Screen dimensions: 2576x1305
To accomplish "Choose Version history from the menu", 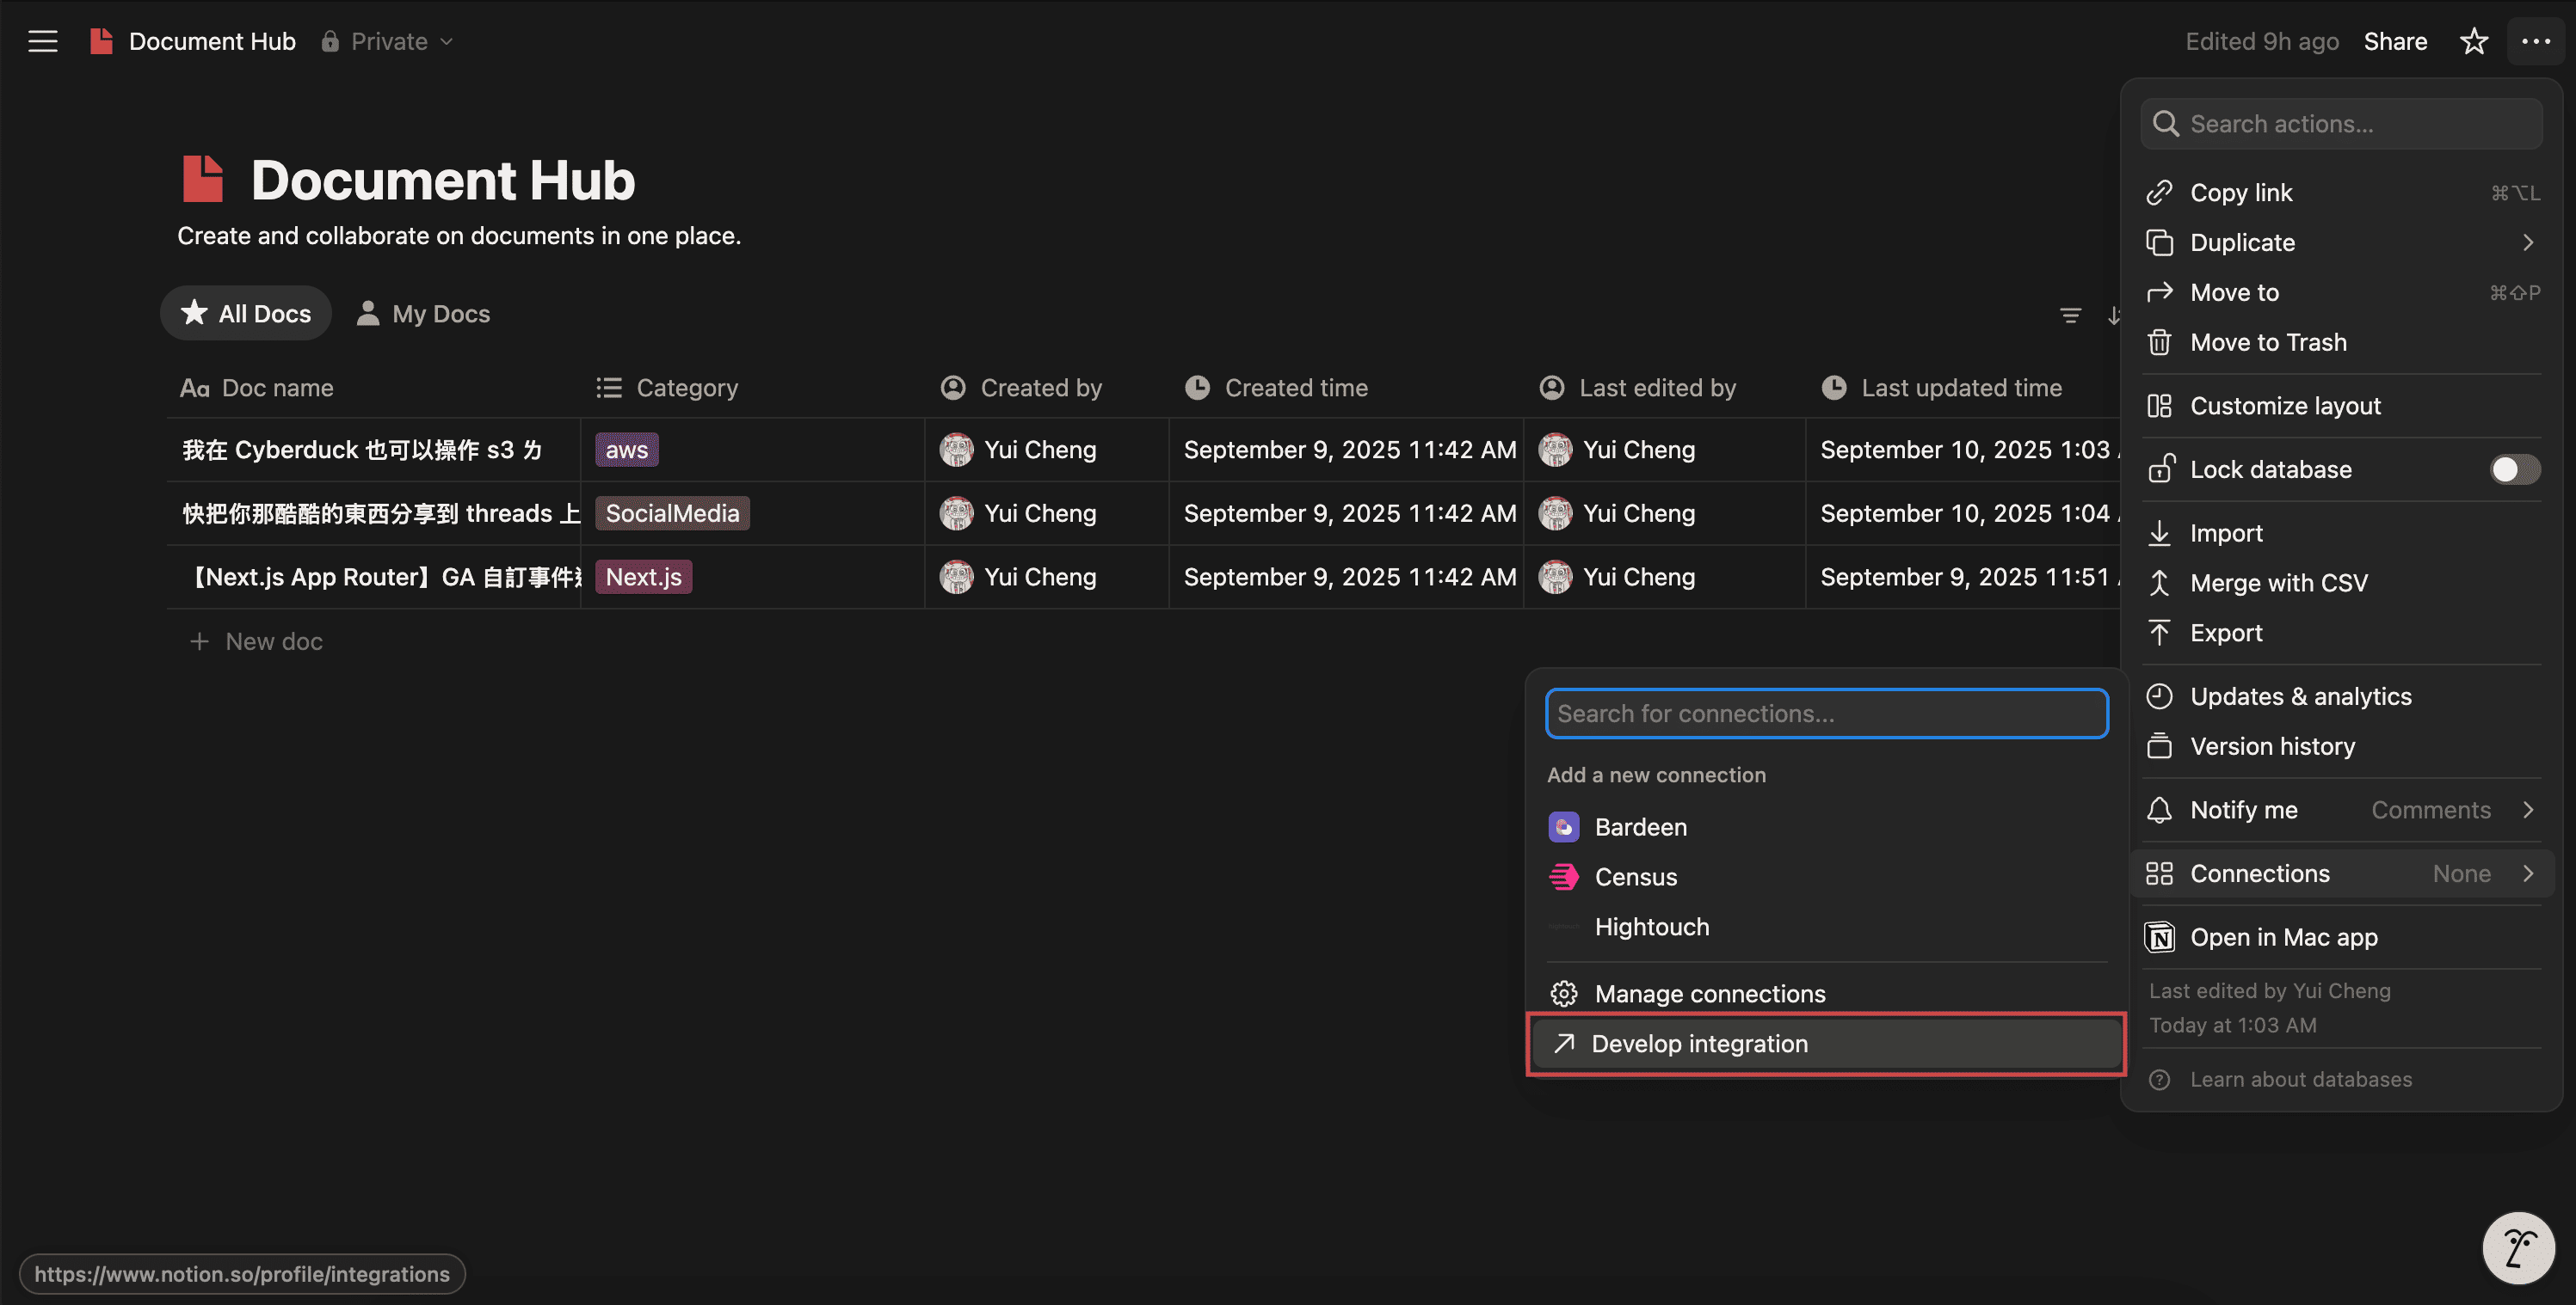I will (2272, 746).
